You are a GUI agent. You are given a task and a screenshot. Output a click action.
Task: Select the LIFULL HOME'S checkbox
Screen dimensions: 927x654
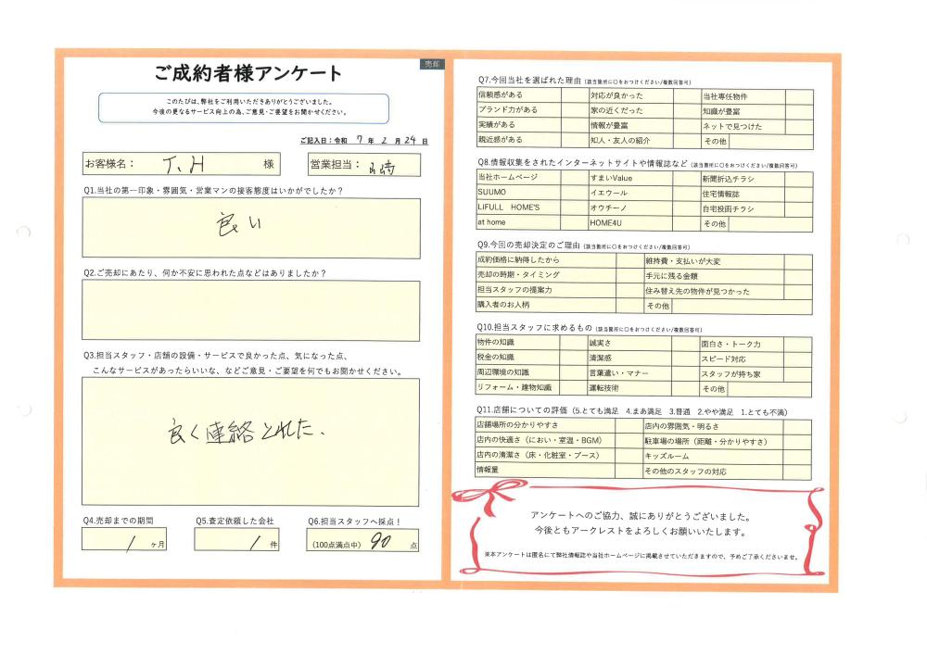pyautogui.click(x=575, y=208)
